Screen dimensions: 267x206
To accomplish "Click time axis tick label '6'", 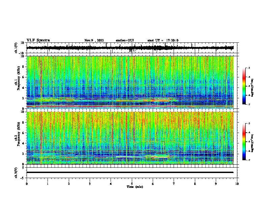I will point(153,184).
